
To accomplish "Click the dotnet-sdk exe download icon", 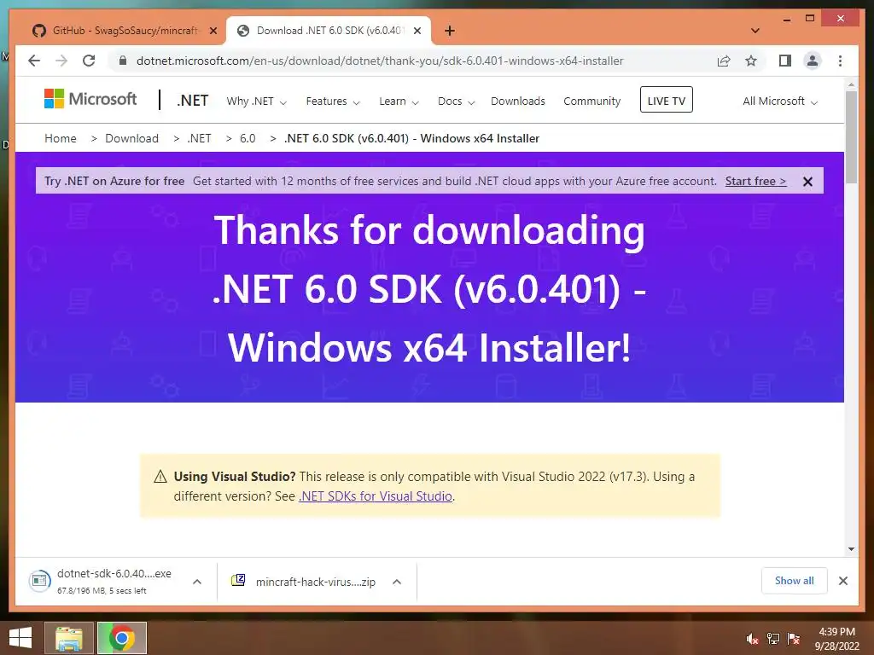I will click(x=39, y=581).
